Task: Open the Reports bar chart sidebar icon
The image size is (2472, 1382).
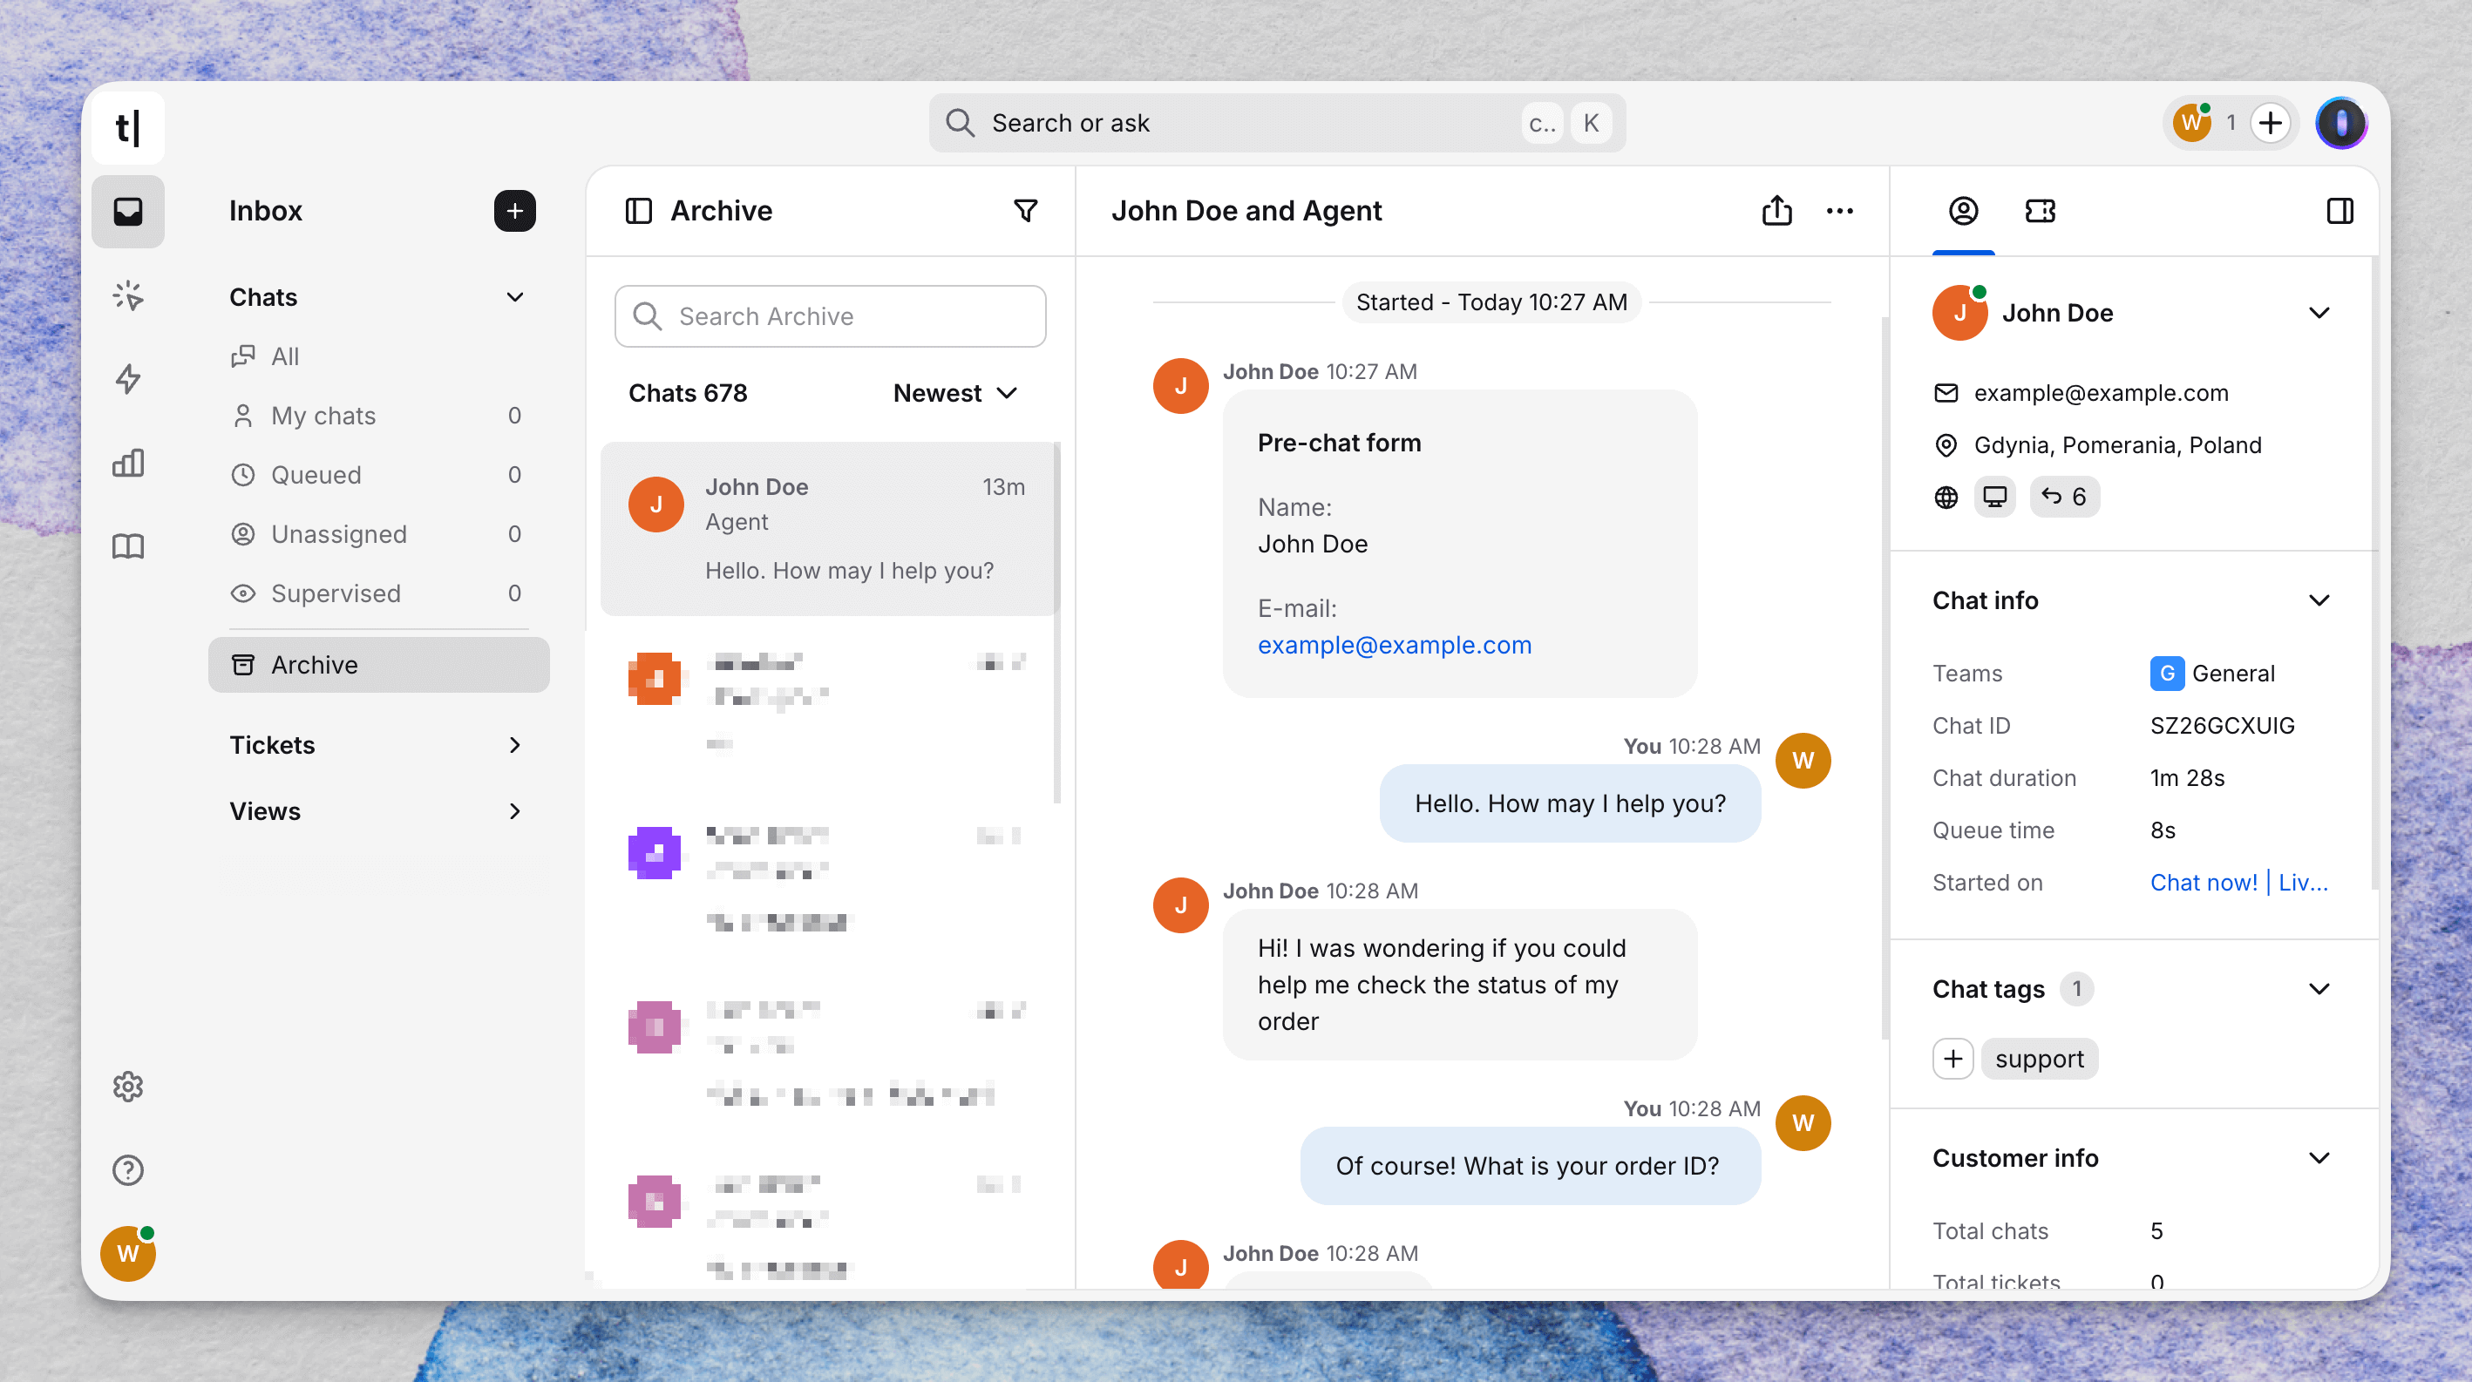Action: click(x=127, y=464)
